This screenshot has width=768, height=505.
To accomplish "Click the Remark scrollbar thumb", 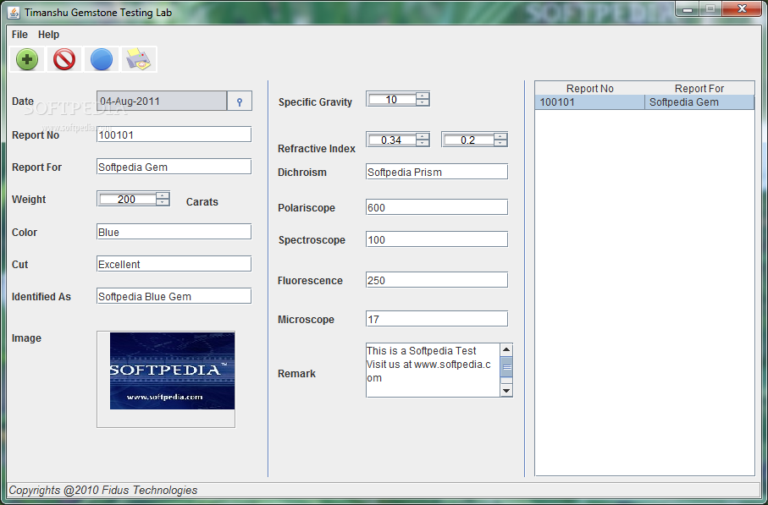I will tap(506, 367).
